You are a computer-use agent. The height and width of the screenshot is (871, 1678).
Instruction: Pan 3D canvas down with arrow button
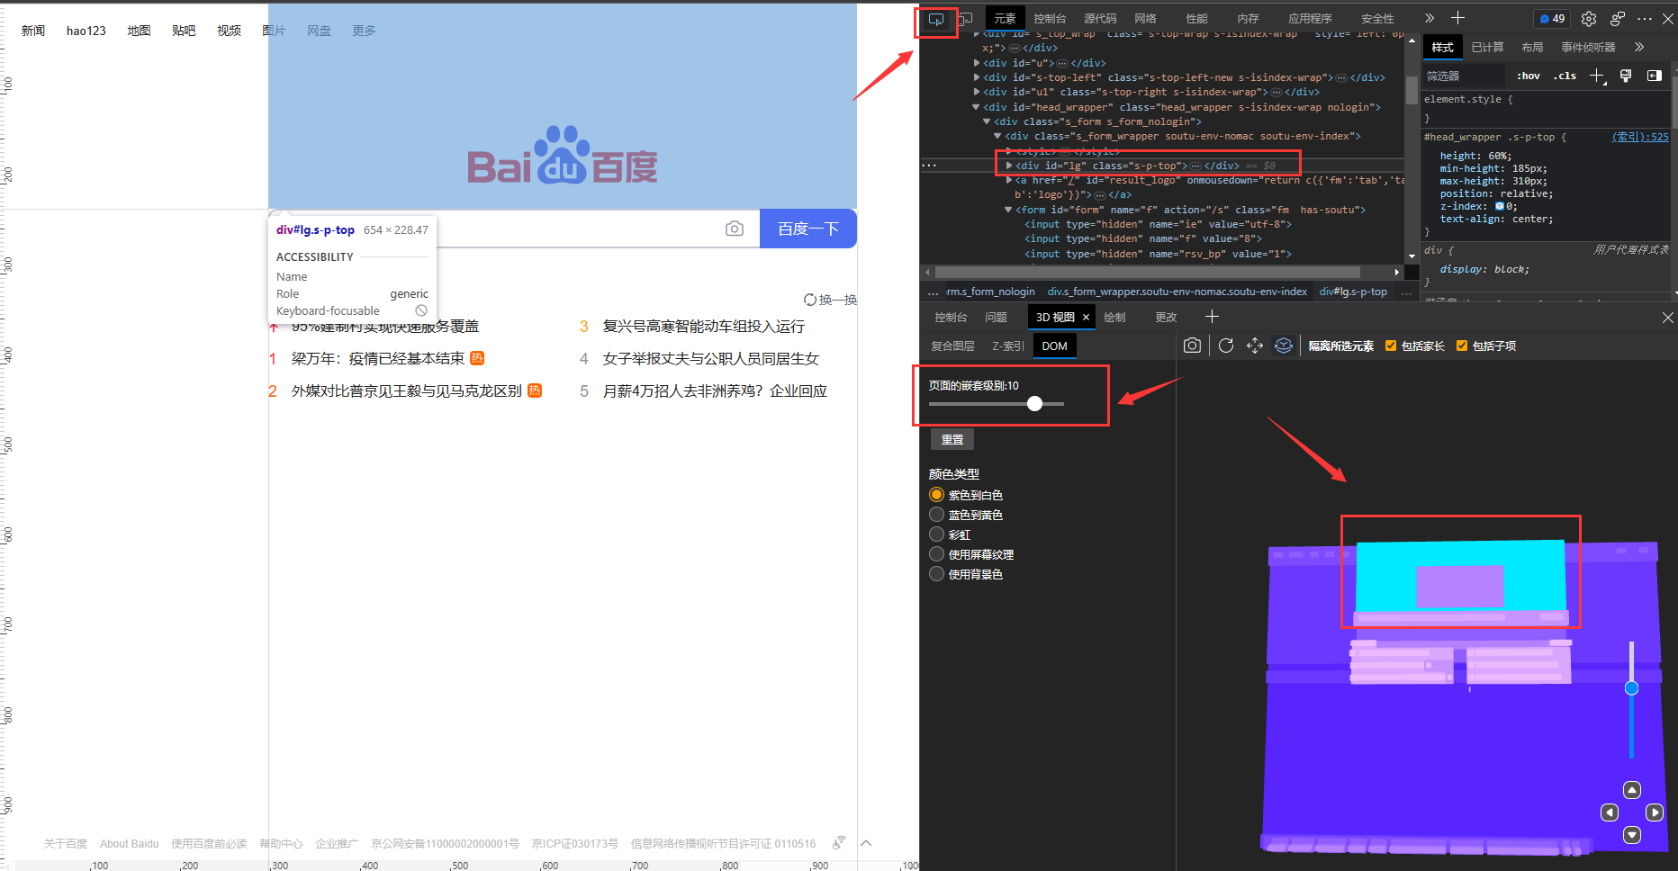click(x=1632, y=835)
